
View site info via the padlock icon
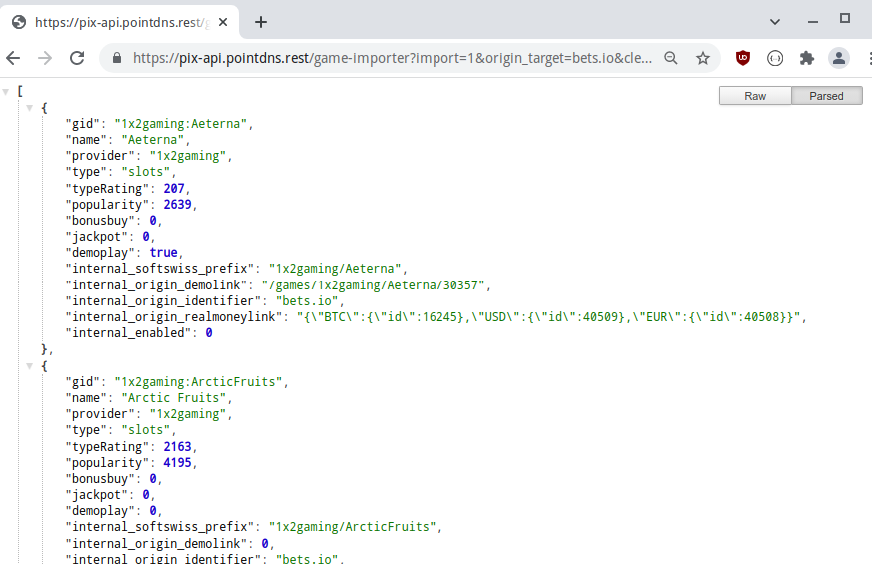(117, 58)
